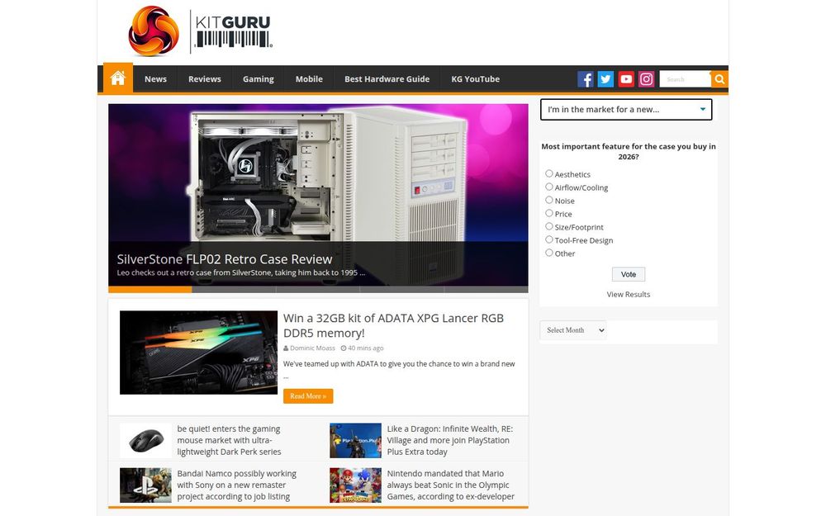Submit the poll with Vote button
Viewport: 826px width, 516px height.
(x=628, y=274)
